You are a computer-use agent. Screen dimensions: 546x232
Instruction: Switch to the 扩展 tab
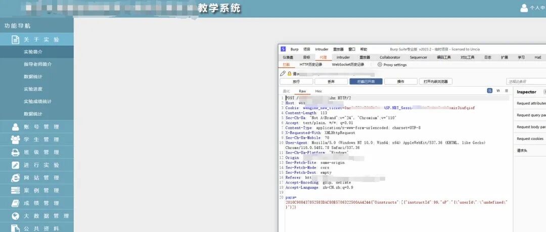pos(504,58)
